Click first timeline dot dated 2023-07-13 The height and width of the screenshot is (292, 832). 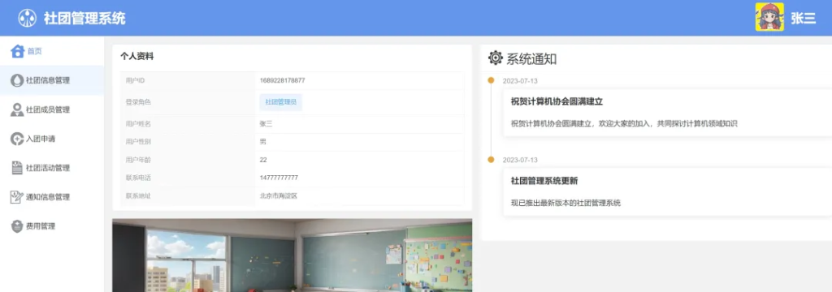[491, 80]
